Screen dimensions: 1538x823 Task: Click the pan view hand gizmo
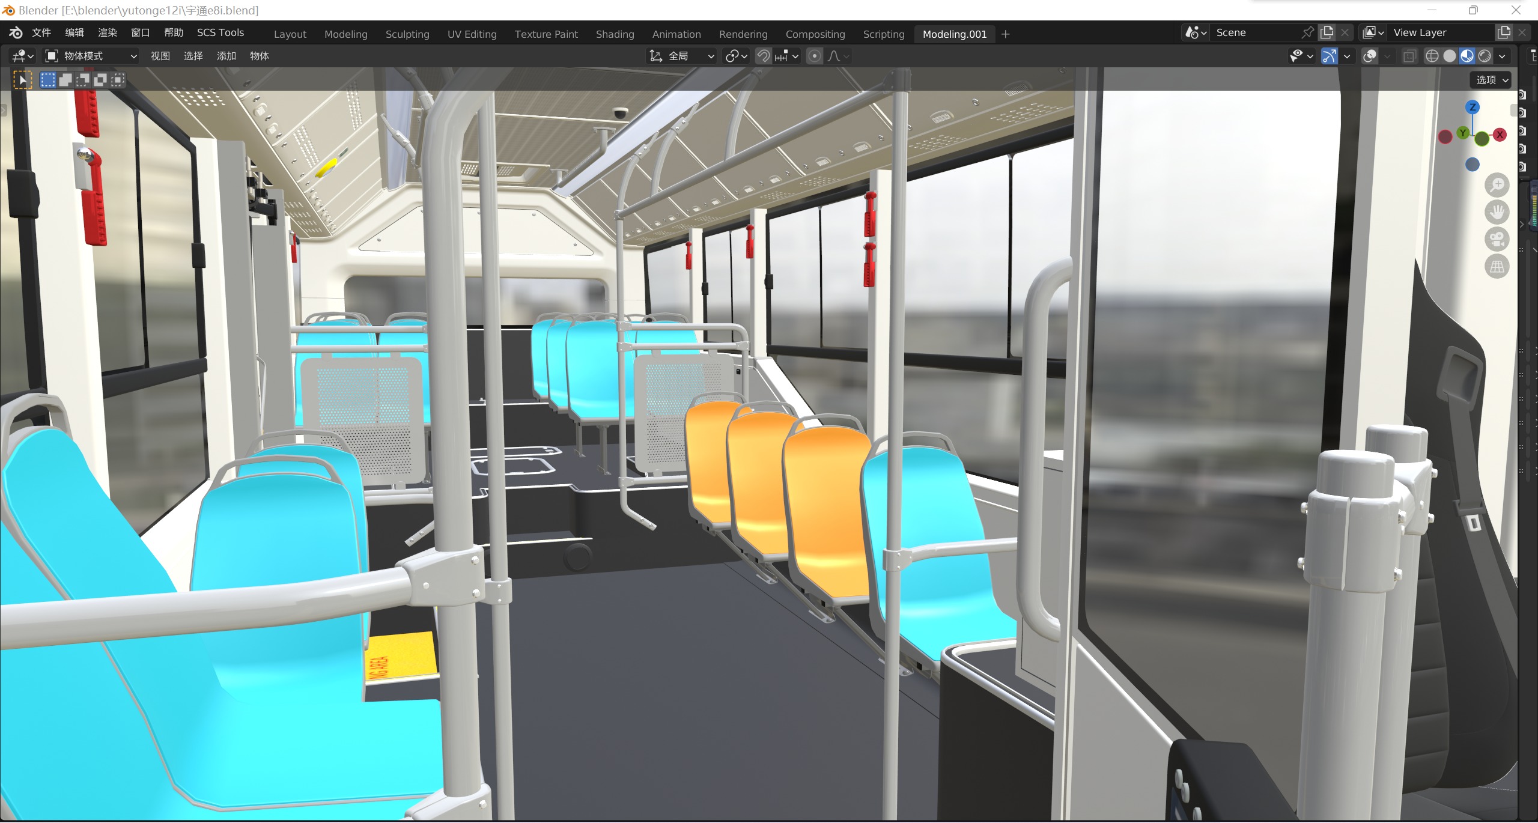tap(1497, 212)
